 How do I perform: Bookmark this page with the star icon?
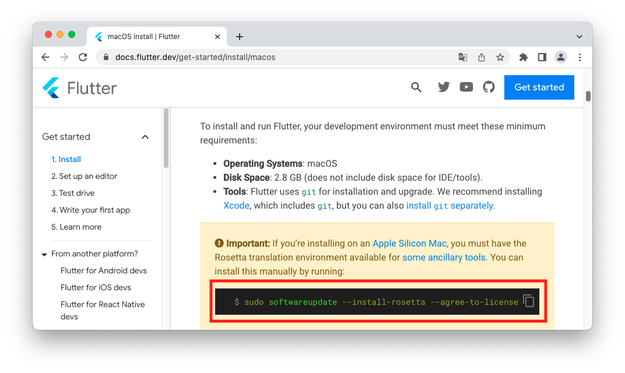click(x=500, y=57)
